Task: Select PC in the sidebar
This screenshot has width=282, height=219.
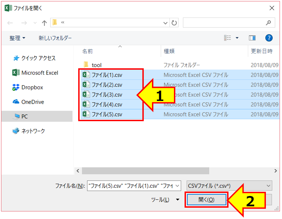Action: pyautogui.click(x=37, y=116)
